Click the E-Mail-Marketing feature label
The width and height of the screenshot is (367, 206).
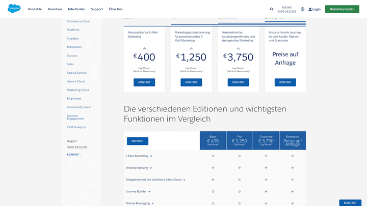(137, 156)
